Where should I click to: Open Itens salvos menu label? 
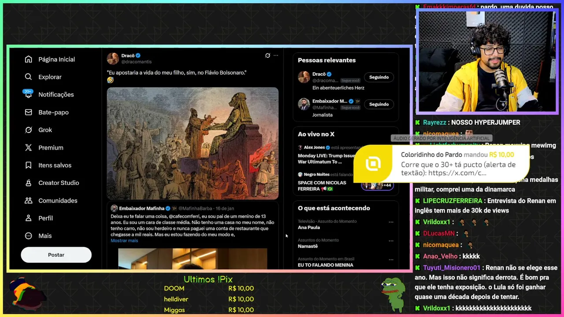pyautogui.click(x=55, y=165)
